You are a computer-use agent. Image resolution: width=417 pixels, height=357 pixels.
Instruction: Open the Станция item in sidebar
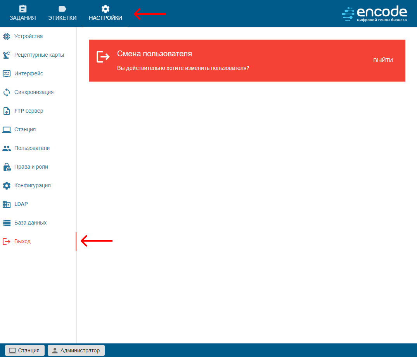[x=25, y=130]
